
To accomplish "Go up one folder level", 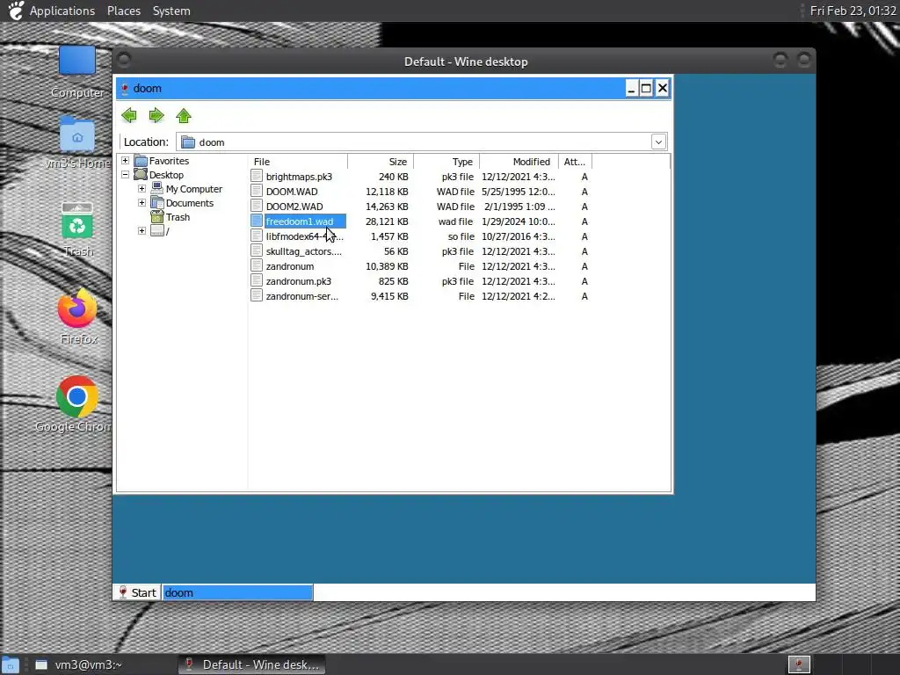I will pyautogui.click(x=184, y=115).
